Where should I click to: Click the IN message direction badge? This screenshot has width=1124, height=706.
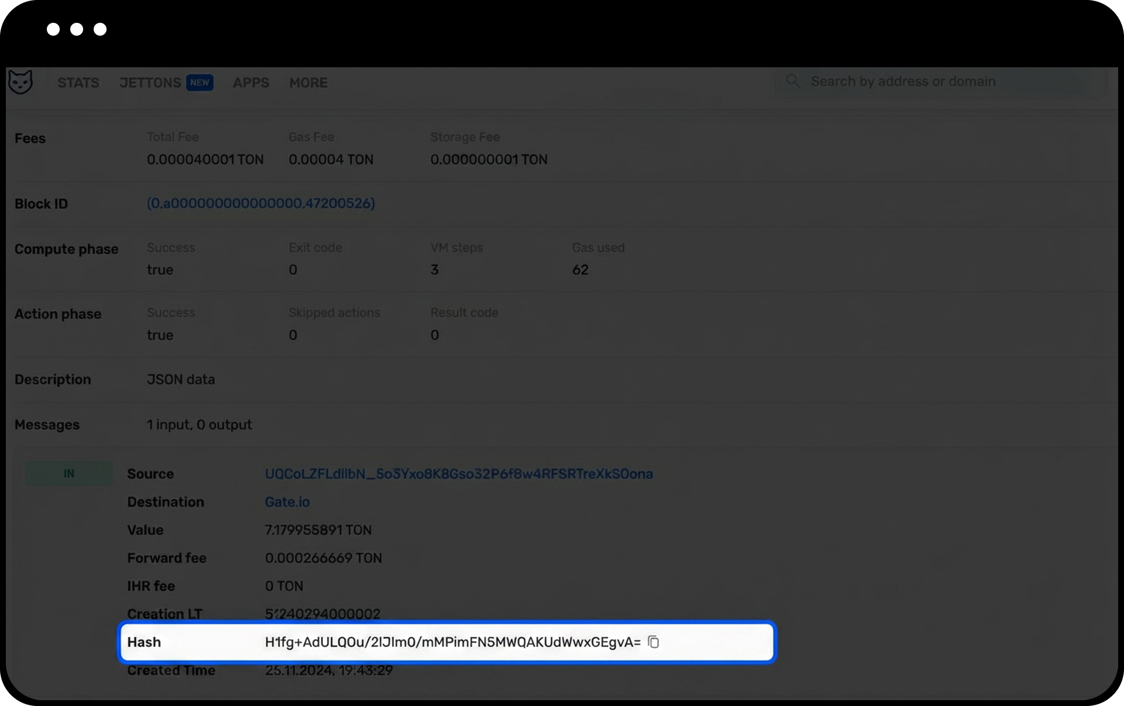pyautogui.click(x=69, y=473)
